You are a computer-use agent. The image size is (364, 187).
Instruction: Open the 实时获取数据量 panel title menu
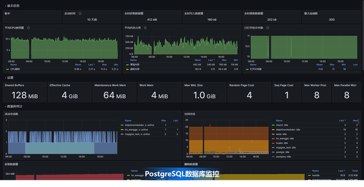tap(134, 13)
